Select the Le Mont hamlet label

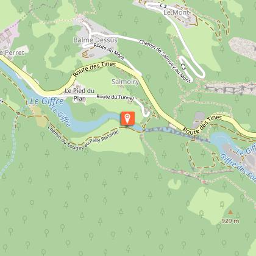tap(176, 12)
